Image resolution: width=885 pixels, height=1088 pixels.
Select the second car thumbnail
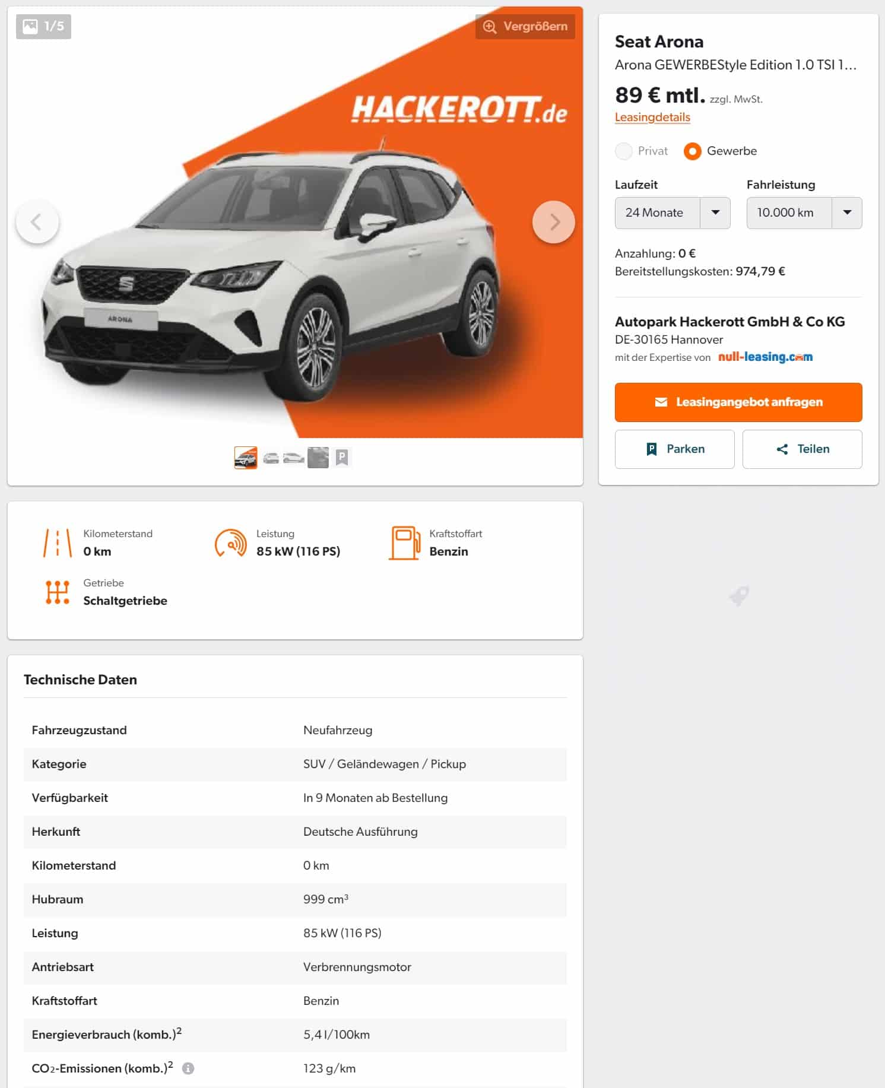[271, 458]
